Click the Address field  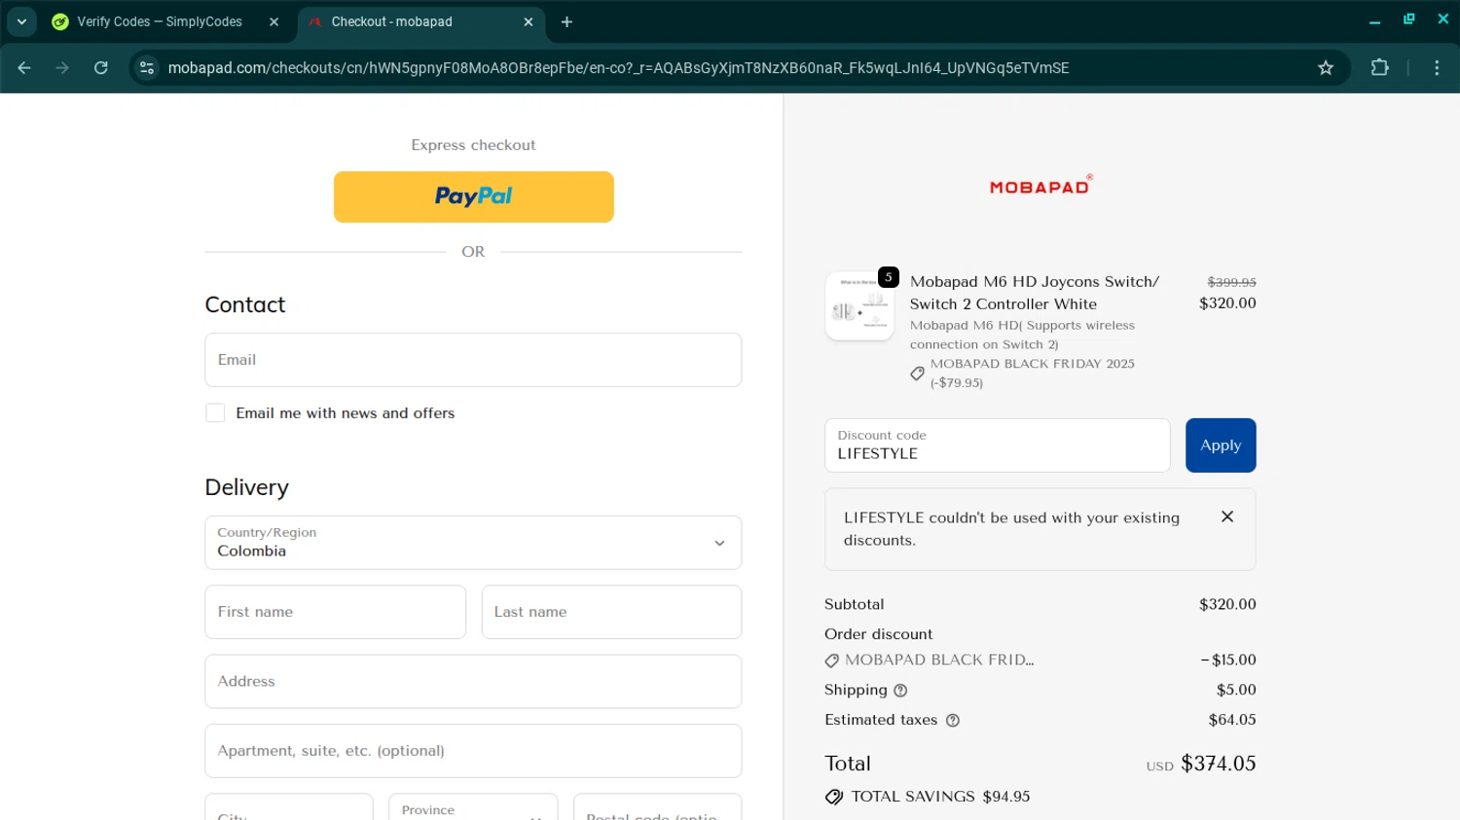click(x=473, y=681)
